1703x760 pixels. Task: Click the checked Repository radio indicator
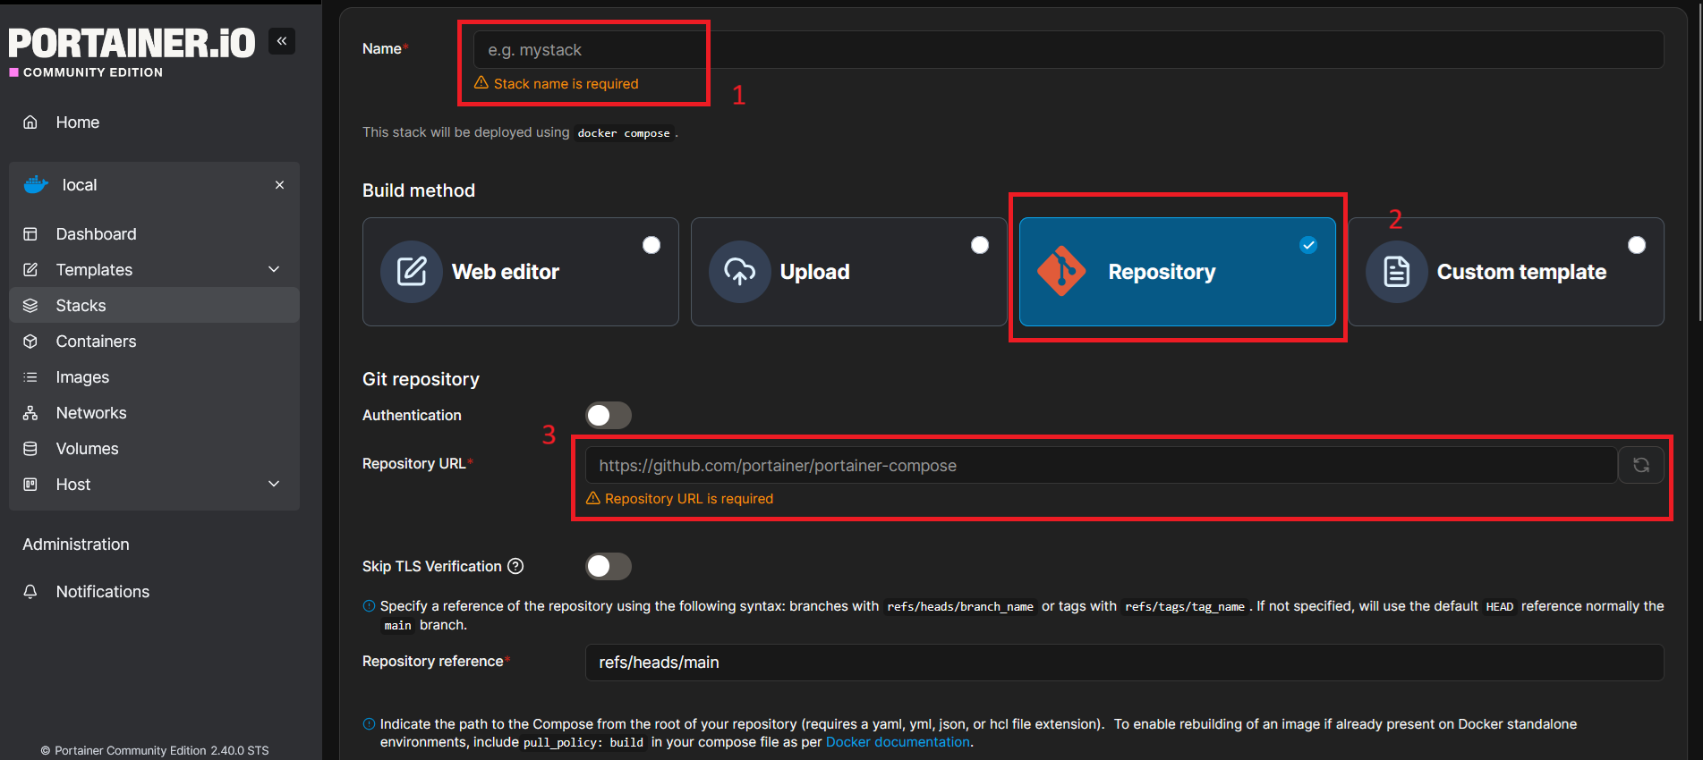[x=1308, y=245]
